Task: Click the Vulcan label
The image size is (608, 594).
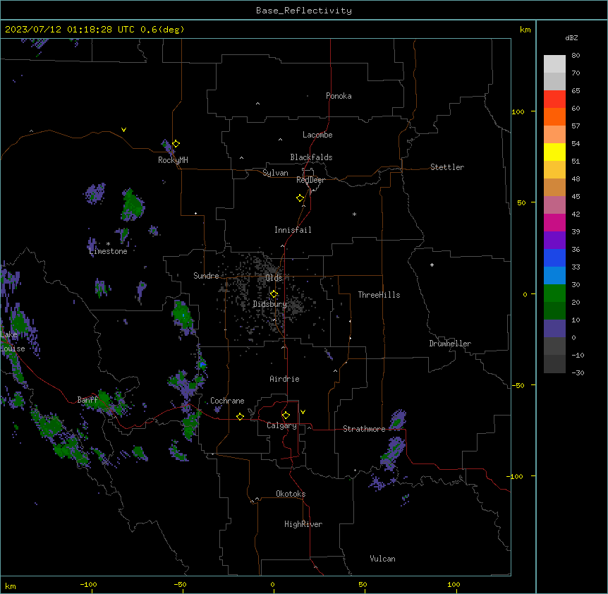Action: (383, 559)
